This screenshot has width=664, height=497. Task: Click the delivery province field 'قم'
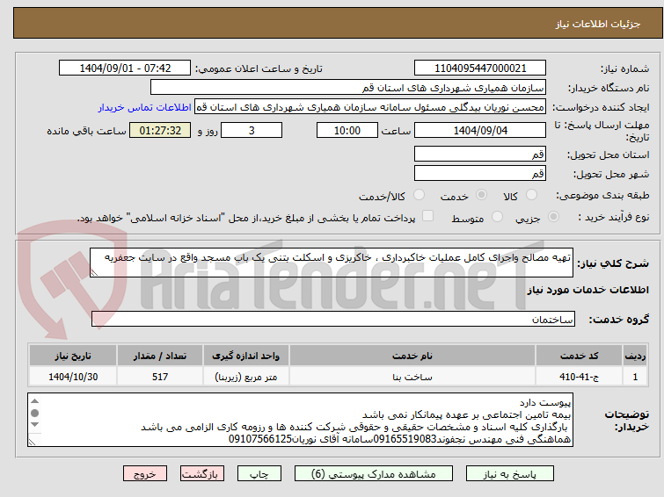[x=480, y=154]
